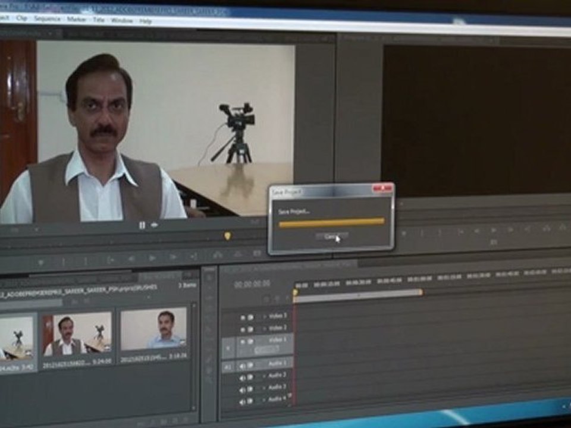
Task: Click the timeline timecode 00:00:00:00
Action: point(252,284)
